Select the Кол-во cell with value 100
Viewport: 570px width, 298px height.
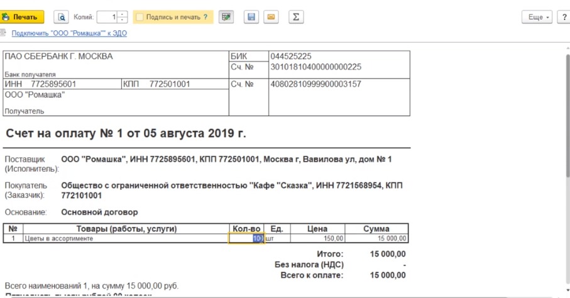pyautogui.click(x=246, y=238)
